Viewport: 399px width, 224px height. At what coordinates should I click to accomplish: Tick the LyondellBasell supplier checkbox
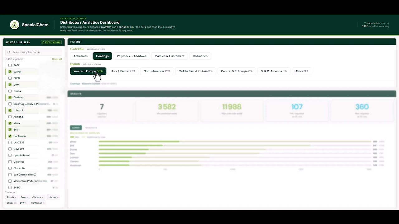pyautogui.click(x=10, y=155)
